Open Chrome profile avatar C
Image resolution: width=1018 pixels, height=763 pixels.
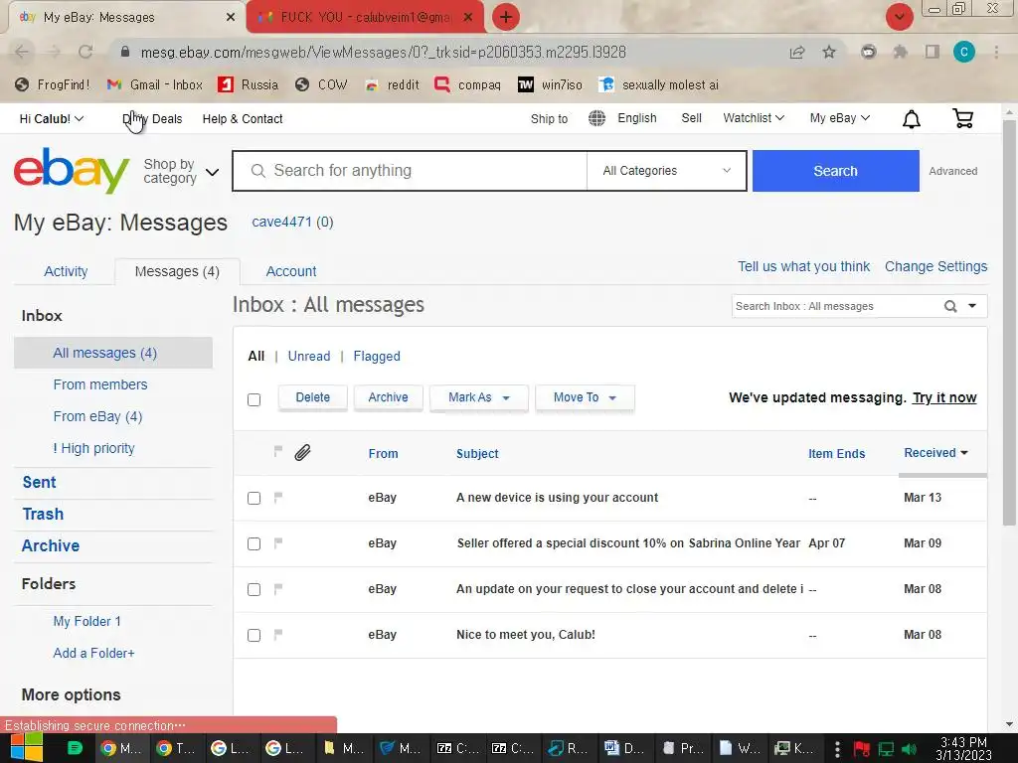[x=963, y=52]
